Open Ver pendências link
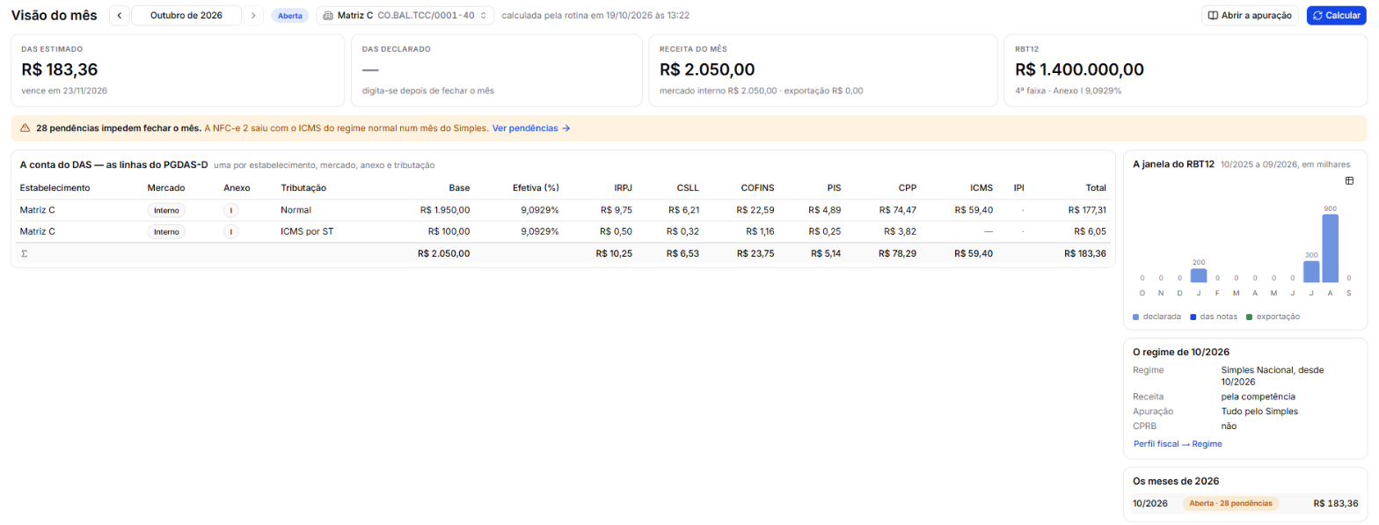Image resolution: width=1379 pixels, height=525 pixels. (x=531, y=128)
